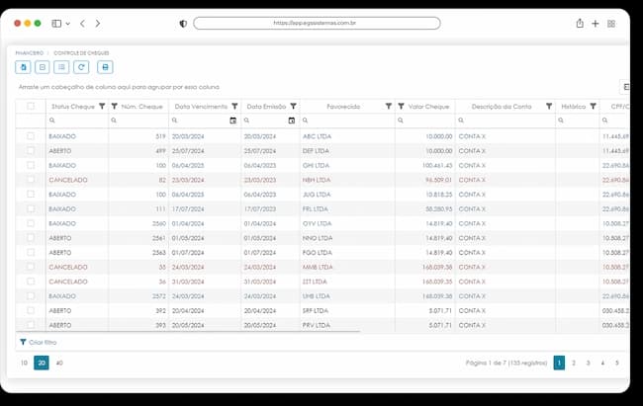Go to page 5 of results

616,363
